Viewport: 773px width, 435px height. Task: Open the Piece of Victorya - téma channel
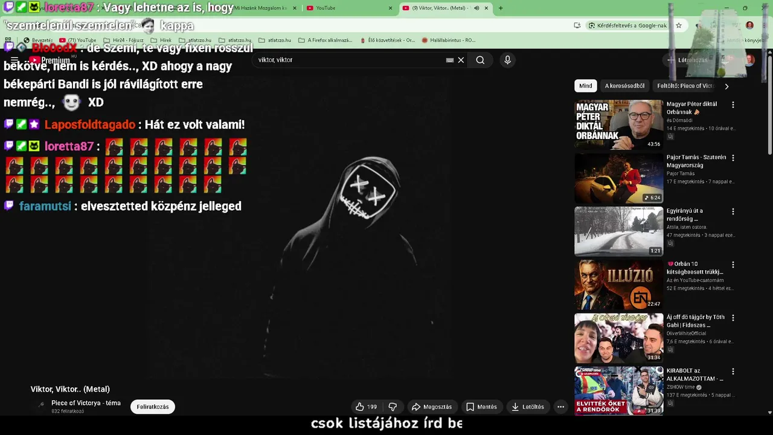click(x=86, y=403)
